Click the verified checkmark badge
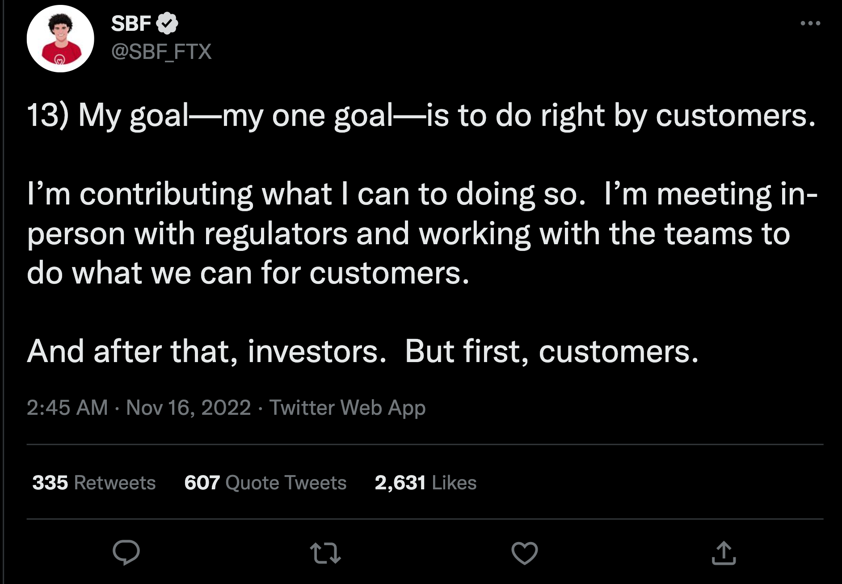 click(167, 23)
